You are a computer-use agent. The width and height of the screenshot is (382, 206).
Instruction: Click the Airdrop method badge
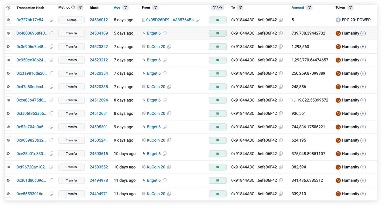pos(72,20)
